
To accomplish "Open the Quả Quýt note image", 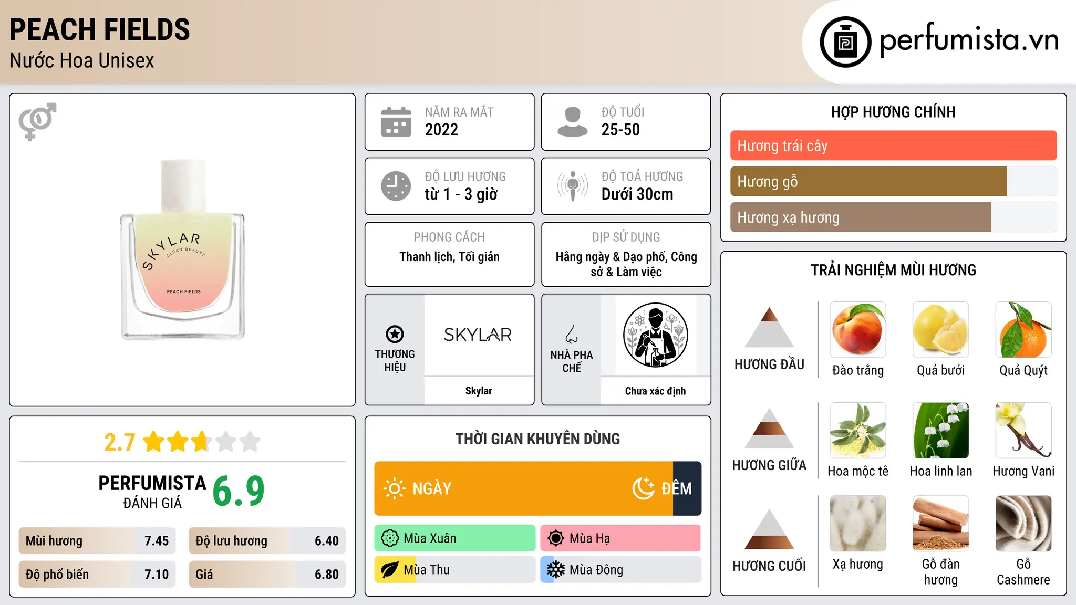I will click(1023, 330).
